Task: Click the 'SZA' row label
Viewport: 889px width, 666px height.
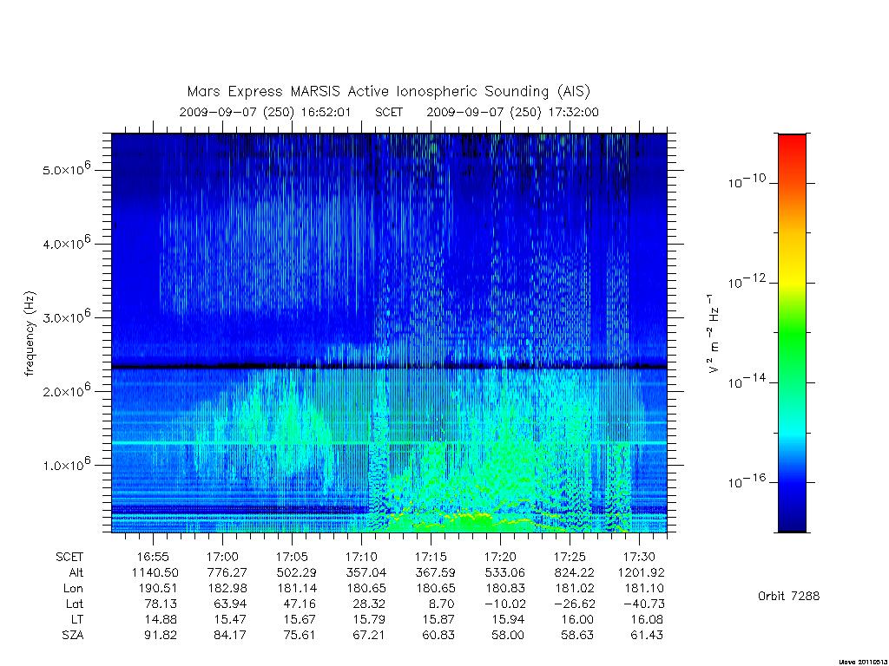Action: [x=73, y=636]
